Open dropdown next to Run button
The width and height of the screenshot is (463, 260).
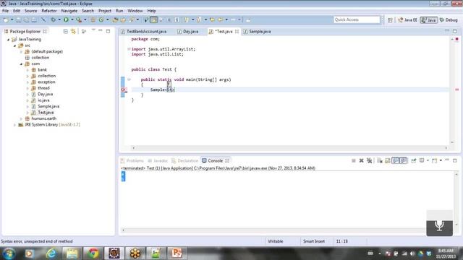coord(72,20)
